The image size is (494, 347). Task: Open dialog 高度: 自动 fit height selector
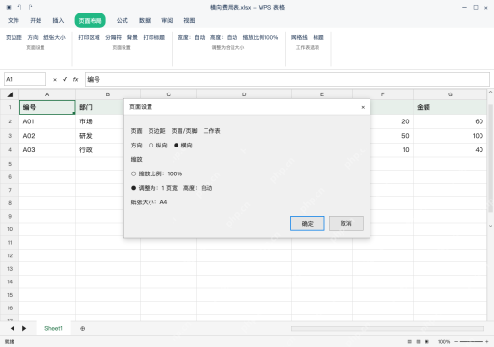(198, 188)
